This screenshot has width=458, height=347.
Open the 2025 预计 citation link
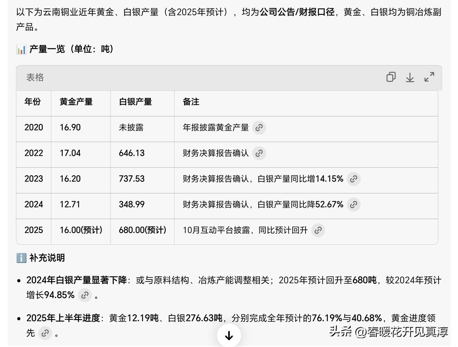(318, 230)
